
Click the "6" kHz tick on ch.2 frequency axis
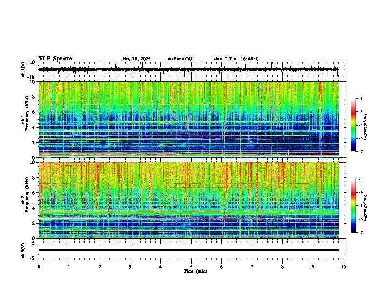(34, 192)
